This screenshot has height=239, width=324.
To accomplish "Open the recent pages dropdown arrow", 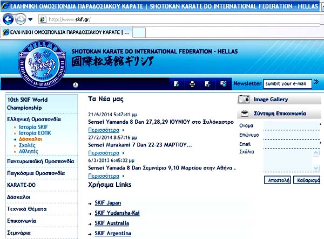I will click(x=30, y=19).
